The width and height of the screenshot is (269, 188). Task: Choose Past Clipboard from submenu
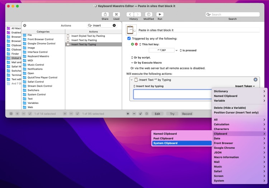[x=182, y=138]
